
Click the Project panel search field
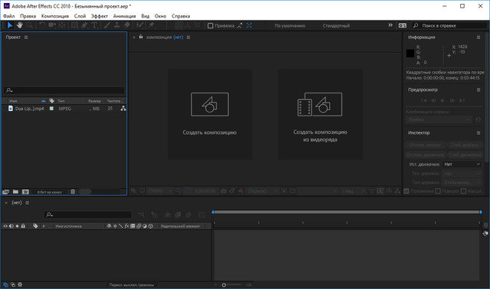click(x=64, y=90)
